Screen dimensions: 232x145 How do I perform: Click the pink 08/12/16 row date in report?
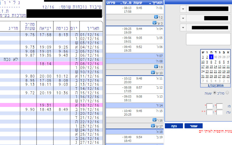(90, 64)
